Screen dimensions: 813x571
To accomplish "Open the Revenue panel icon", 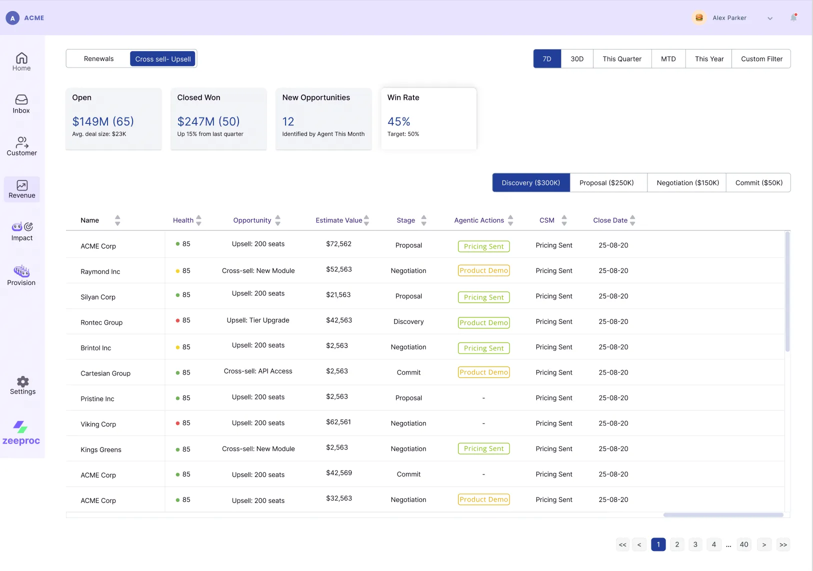I will [21, 189].
